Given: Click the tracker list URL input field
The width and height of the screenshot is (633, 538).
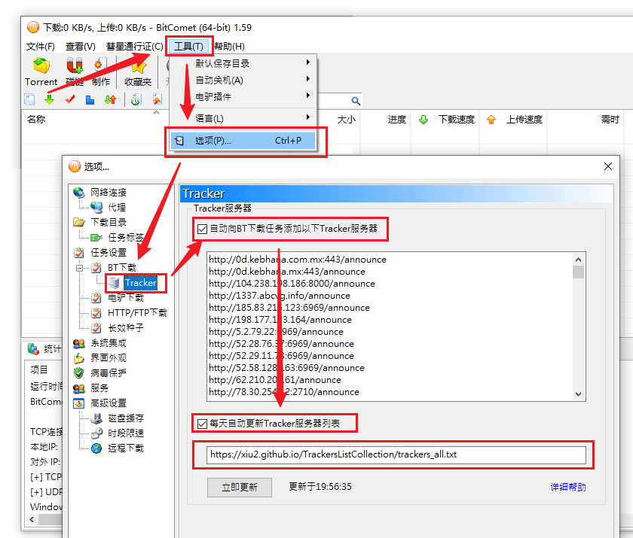Looking at the screenshot, I should pyautogui.click(x=396, y=455).
